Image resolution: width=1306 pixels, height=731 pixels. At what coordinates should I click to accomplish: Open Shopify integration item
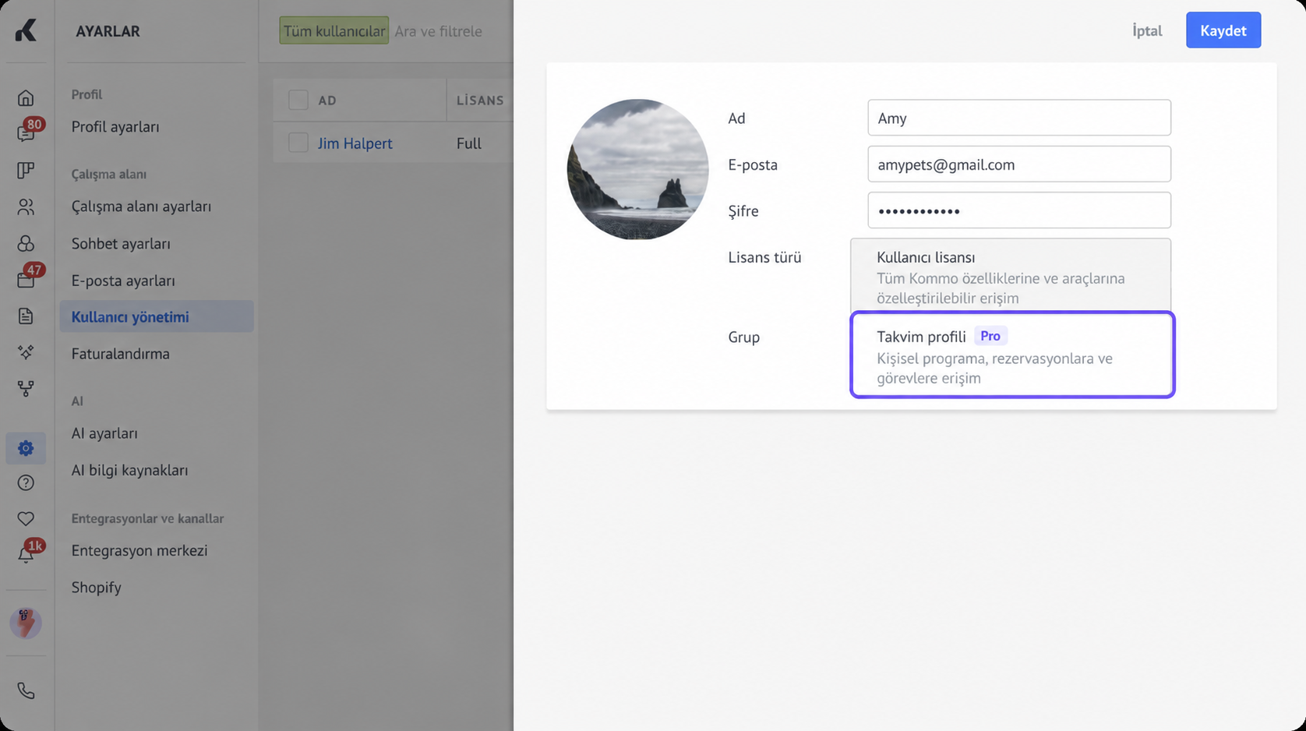tap(96, 588)
